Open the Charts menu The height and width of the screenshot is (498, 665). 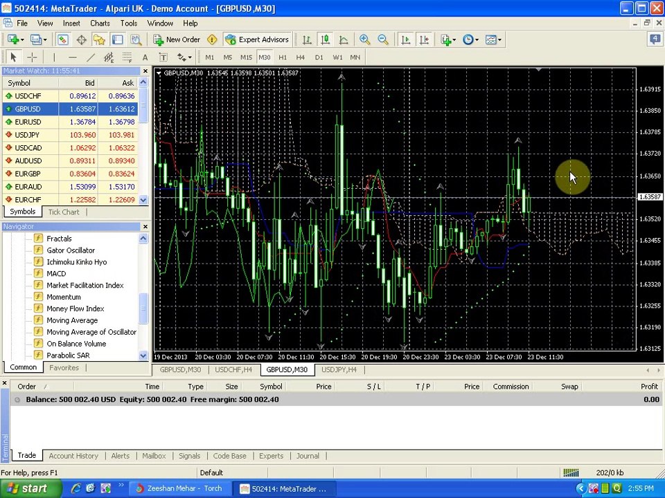pyautogui.click(x=100, y=24)
